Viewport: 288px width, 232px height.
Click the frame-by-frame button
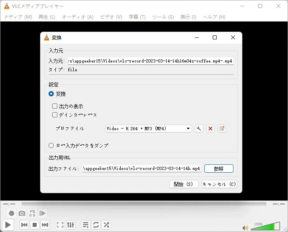tap(43, 213)
